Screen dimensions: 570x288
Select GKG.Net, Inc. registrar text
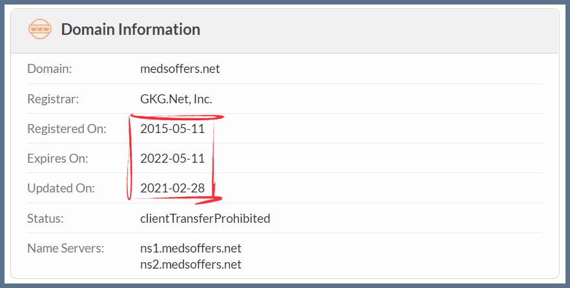176,99
